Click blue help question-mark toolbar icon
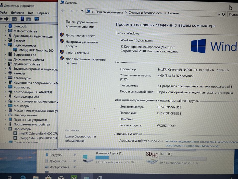 (22, 19)
